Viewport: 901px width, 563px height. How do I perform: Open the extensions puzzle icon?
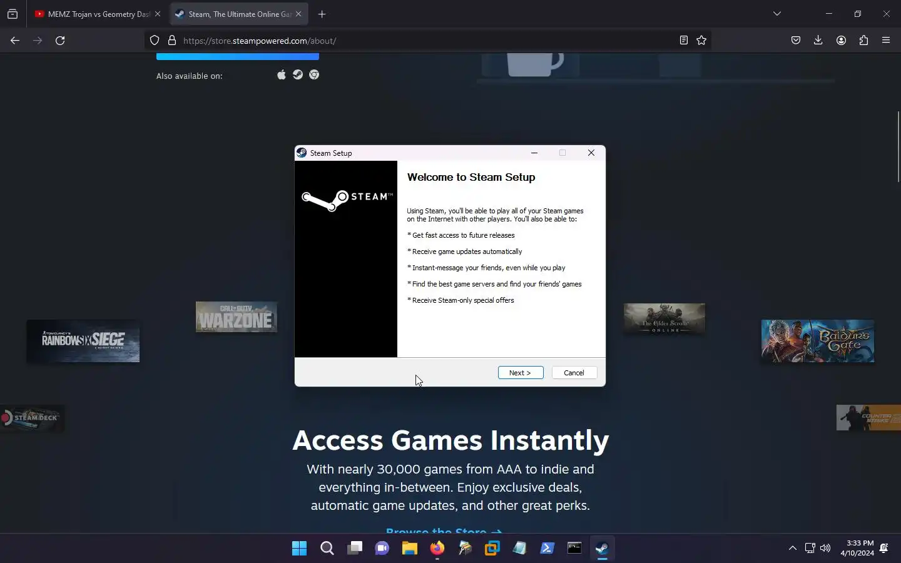pyautogui.click(x=863, y=41)
